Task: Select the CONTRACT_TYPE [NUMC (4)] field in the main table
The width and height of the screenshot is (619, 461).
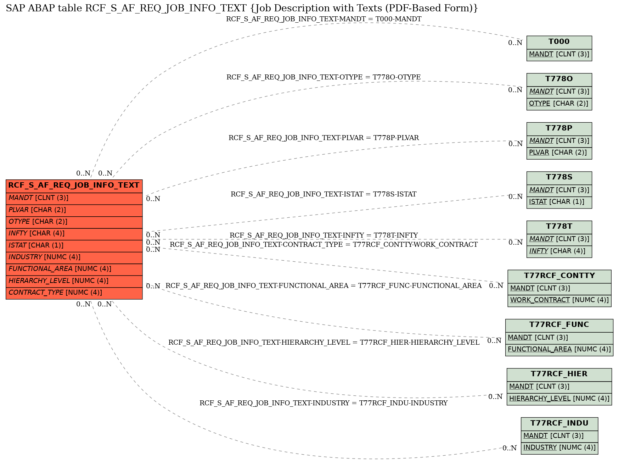Action: tap(74, 293)
